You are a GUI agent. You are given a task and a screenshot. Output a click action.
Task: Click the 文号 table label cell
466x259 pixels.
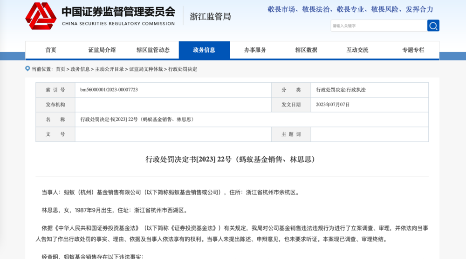pos(55,134)
